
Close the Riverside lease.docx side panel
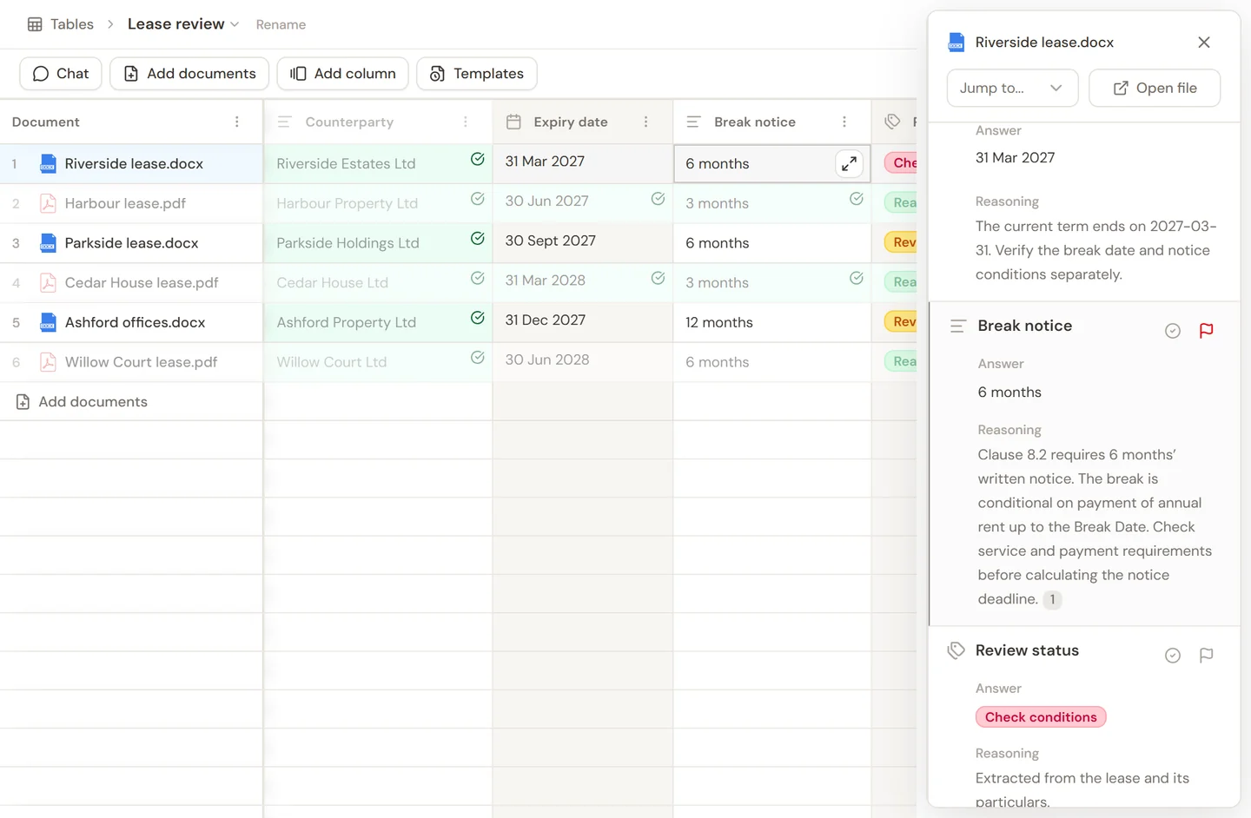point(1204,43)
